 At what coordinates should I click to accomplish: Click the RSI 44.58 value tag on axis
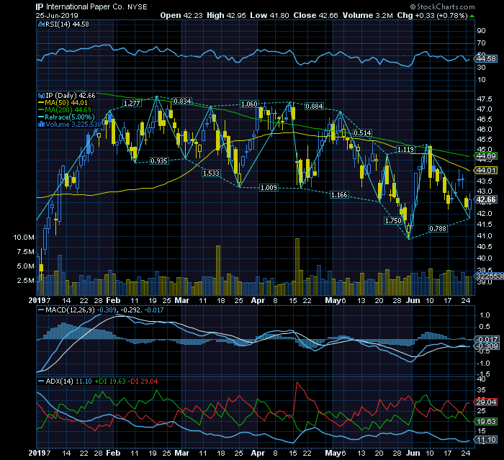486,59
